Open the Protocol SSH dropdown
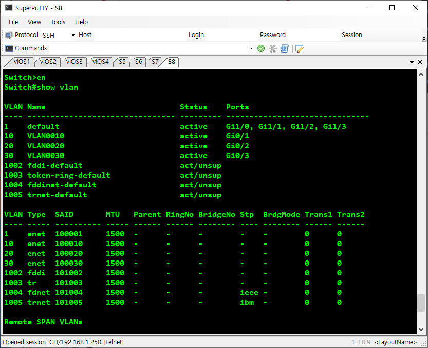The height and width of the screenshot is (348, 428). point(73,36)
